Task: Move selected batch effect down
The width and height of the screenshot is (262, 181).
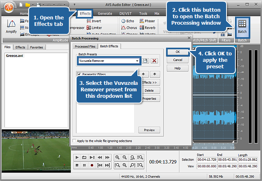Action: click(155, 74)
